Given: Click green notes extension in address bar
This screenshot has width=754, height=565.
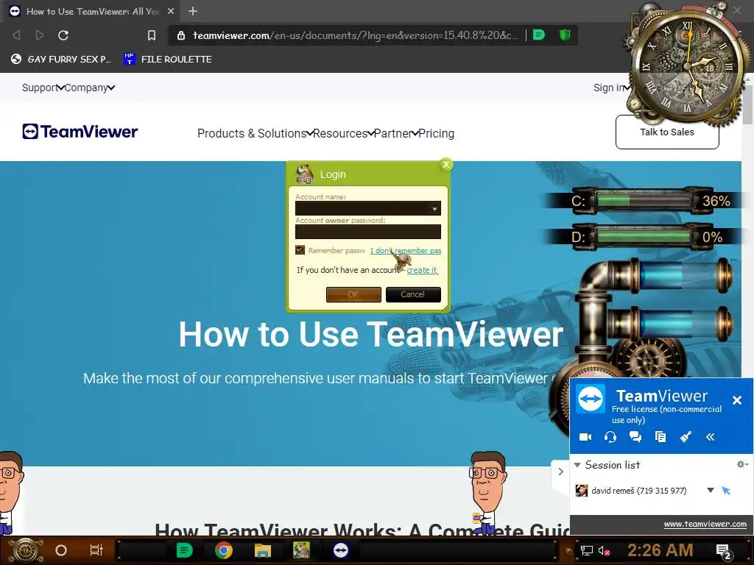Looking at the screenshot, I should pos(538,35).
